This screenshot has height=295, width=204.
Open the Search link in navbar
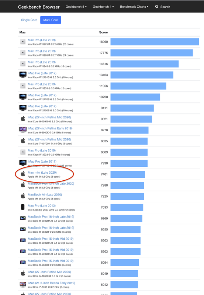163,7
